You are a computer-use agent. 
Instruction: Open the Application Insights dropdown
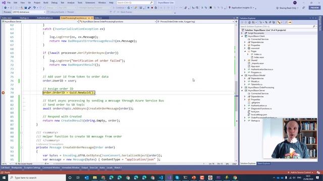pyautogui.click(x=241, y=8)
